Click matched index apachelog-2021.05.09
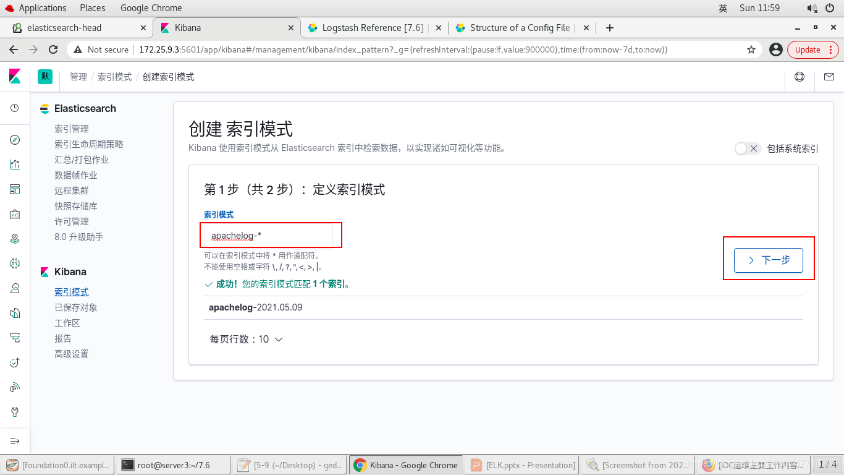Image resolution: width=844 pixels, height=475 pixels. 256,307
